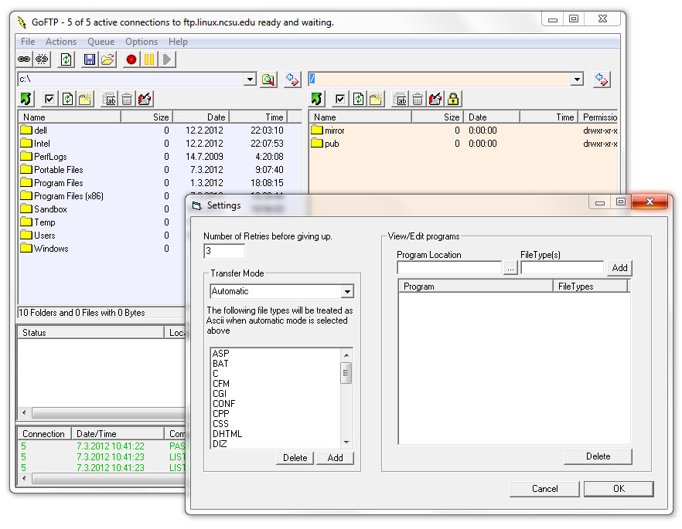Go up a directory in the remote panel
This screenshot has height=529, width=682.
pyautogui.click(x=317, y=99)
